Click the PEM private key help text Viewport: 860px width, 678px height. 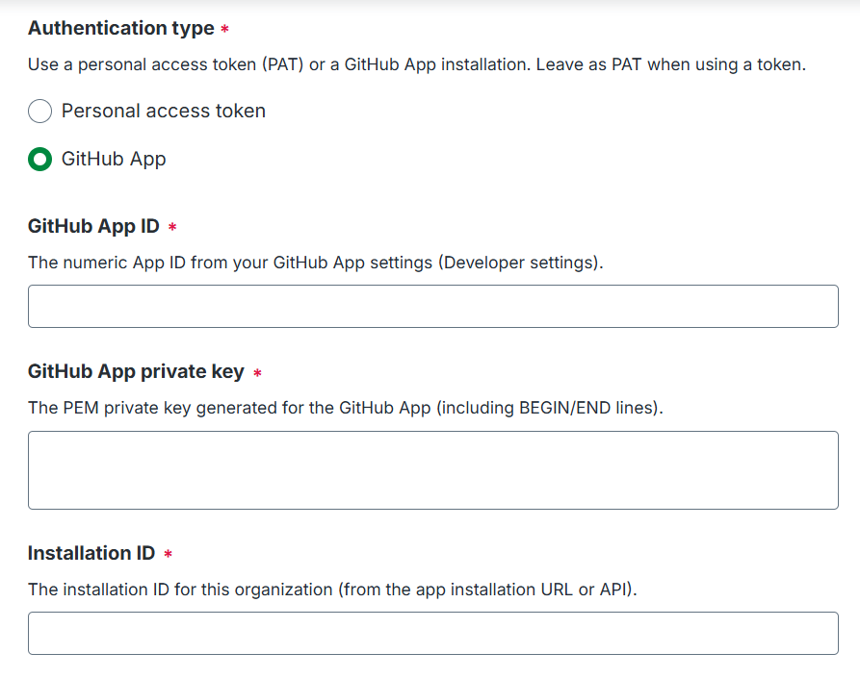[346, 408]
